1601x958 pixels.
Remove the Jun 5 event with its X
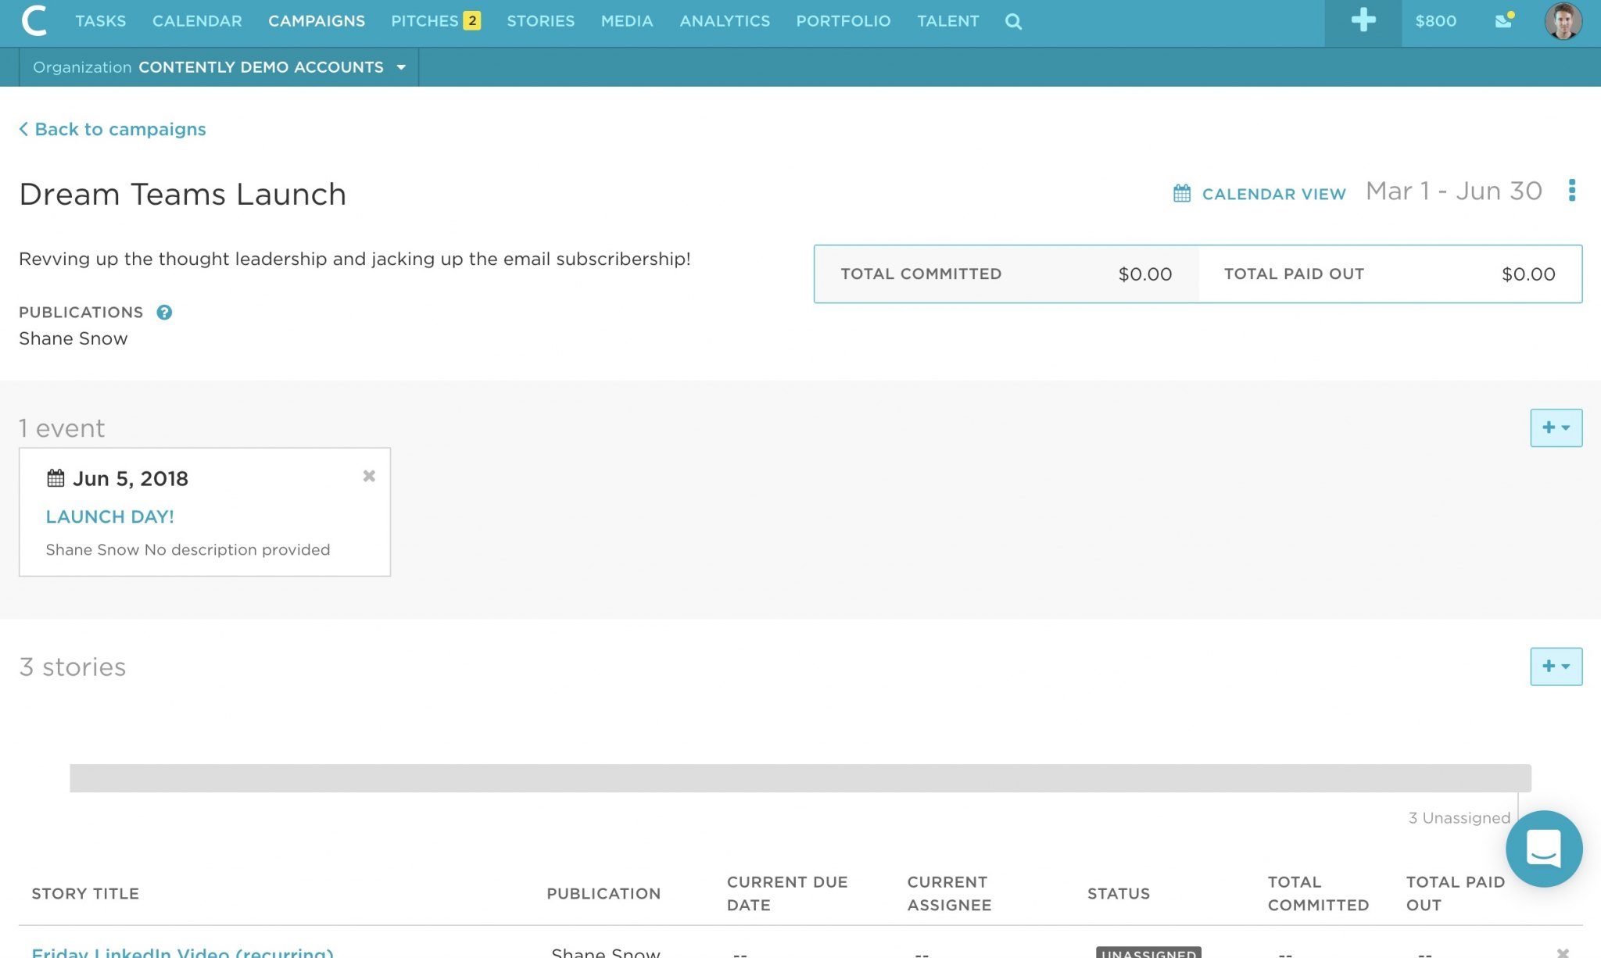(368, 476)
